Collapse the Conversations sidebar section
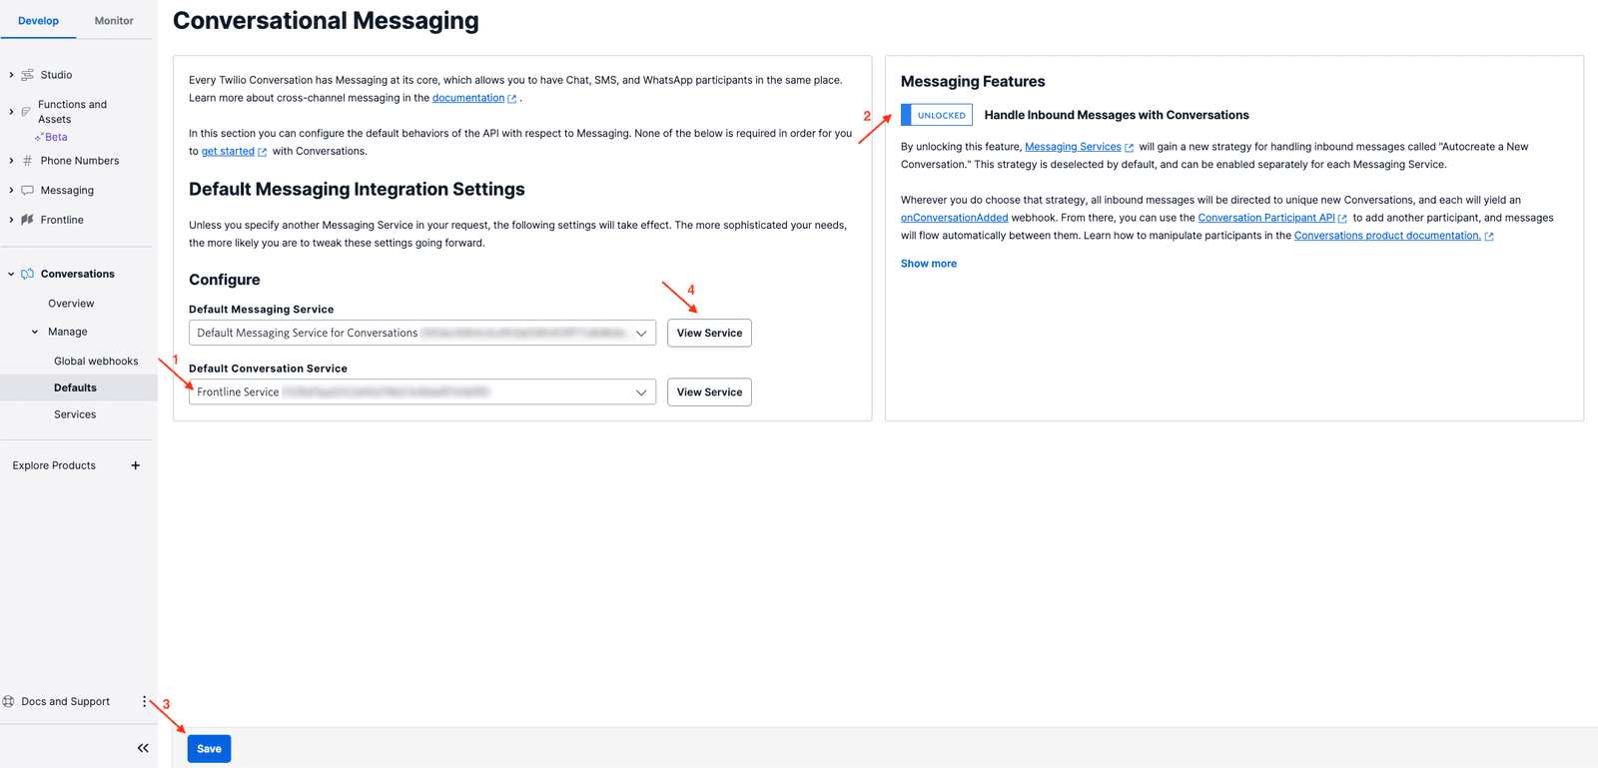 pyautogui.click(x=11, y=274)
